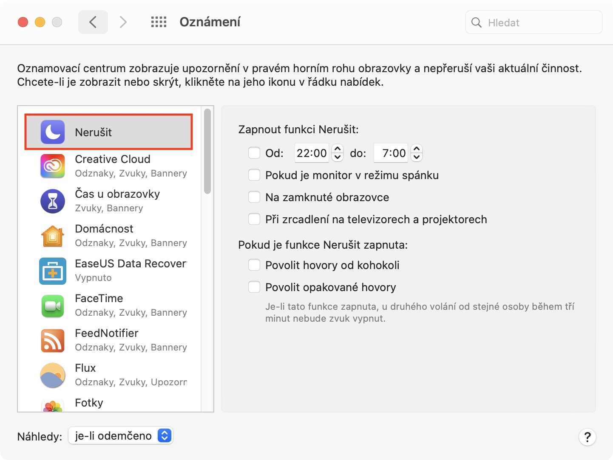Screen dimensions: 613x460
Task: Select the Nerušit moon icon
Action: point(53,132)
